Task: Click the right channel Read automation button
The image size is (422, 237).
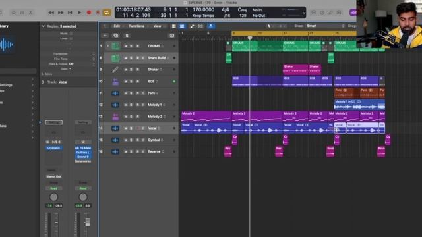Action: (83, 188)
